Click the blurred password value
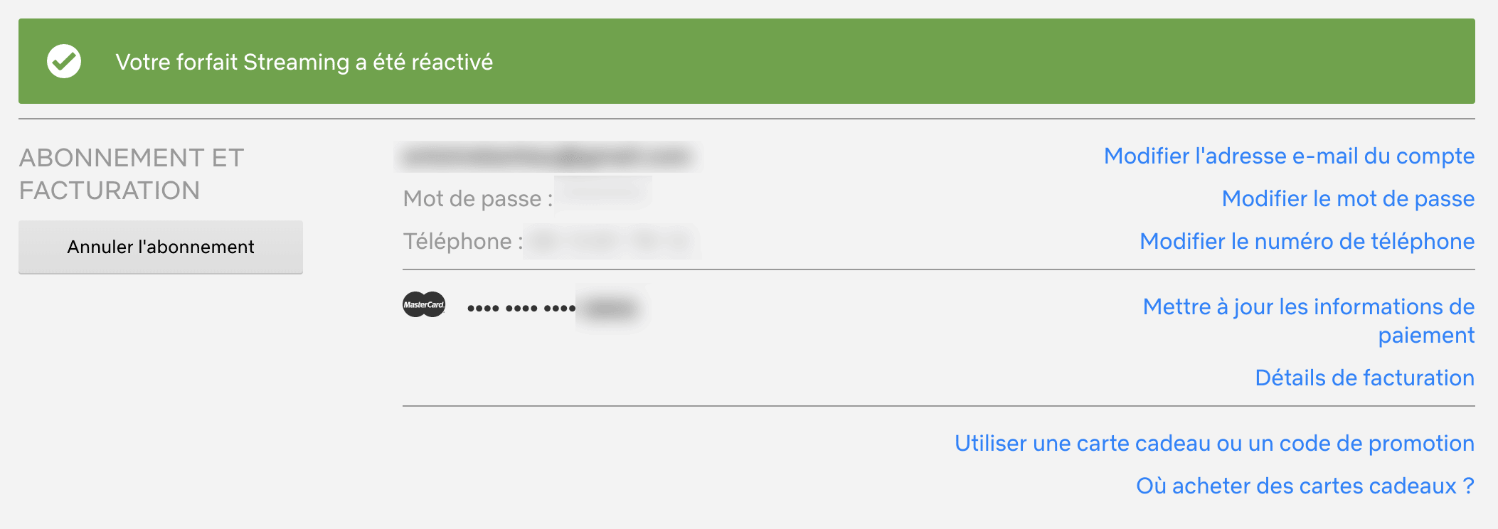The image size is (1498, 529). 604,192
